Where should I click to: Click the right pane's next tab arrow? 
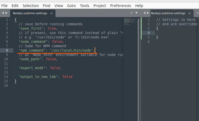148,13
